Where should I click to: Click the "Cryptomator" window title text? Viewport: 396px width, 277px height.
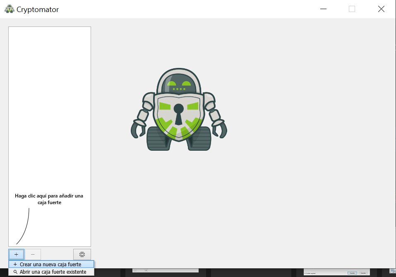pos(38,9)
